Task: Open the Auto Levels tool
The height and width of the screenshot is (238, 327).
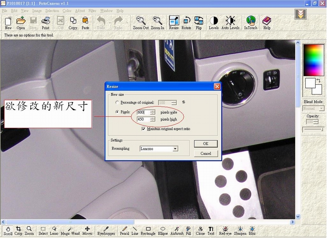Action: coord(230,22)
